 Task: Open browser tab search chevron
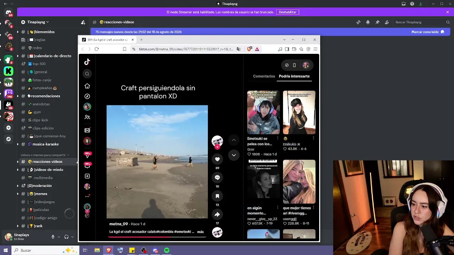tap(284, 40)
